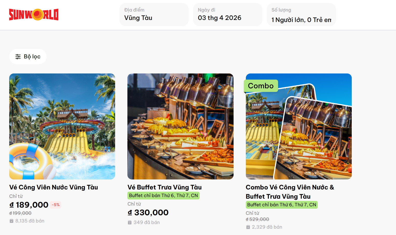Open Vé Buffet Trưa Vũng Tàu title

coord(165,187)
